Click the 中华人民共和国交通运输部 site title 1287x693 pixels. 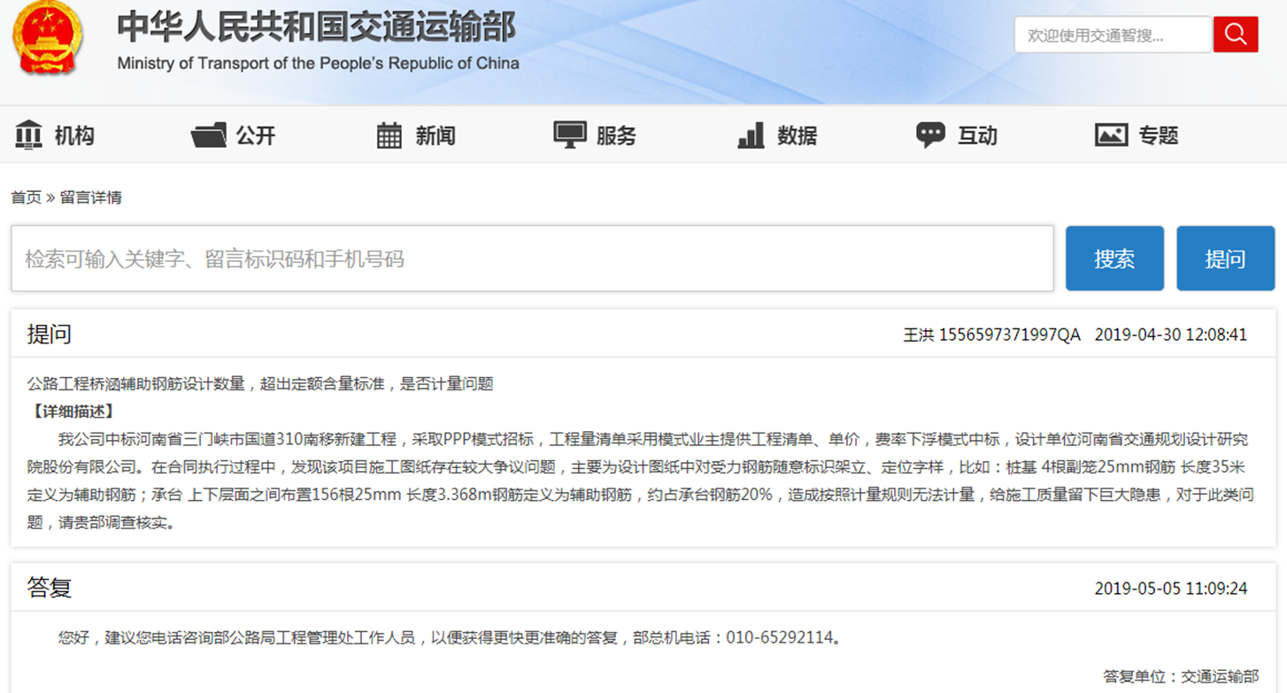coord(317,27)
